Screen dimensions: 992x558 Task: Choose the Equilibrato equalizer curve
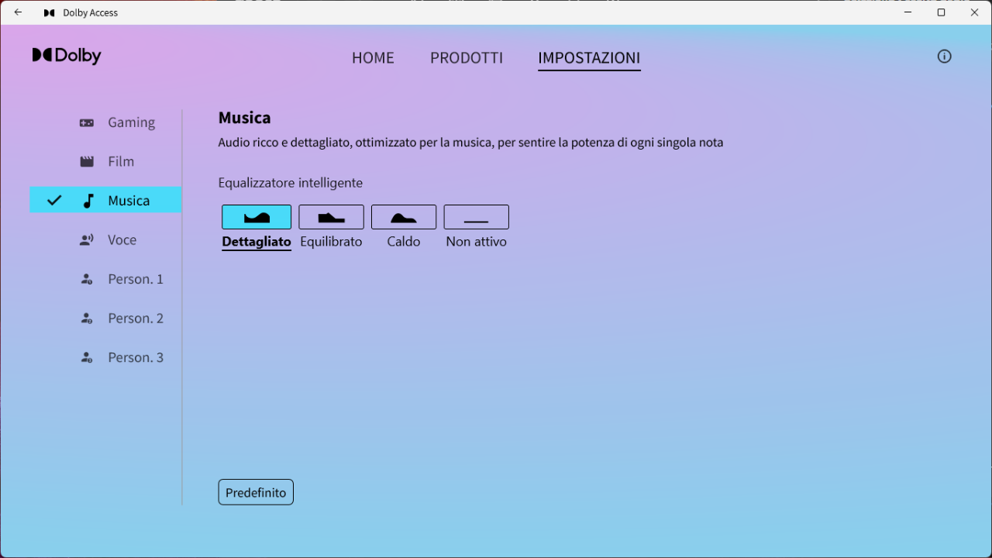(331, 217)
